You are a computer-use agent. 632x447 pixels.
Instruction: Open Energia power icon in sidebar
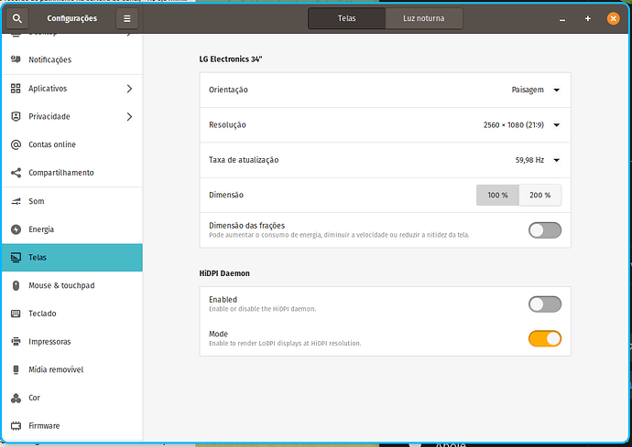pyautogui.click(x=16, y=229)
